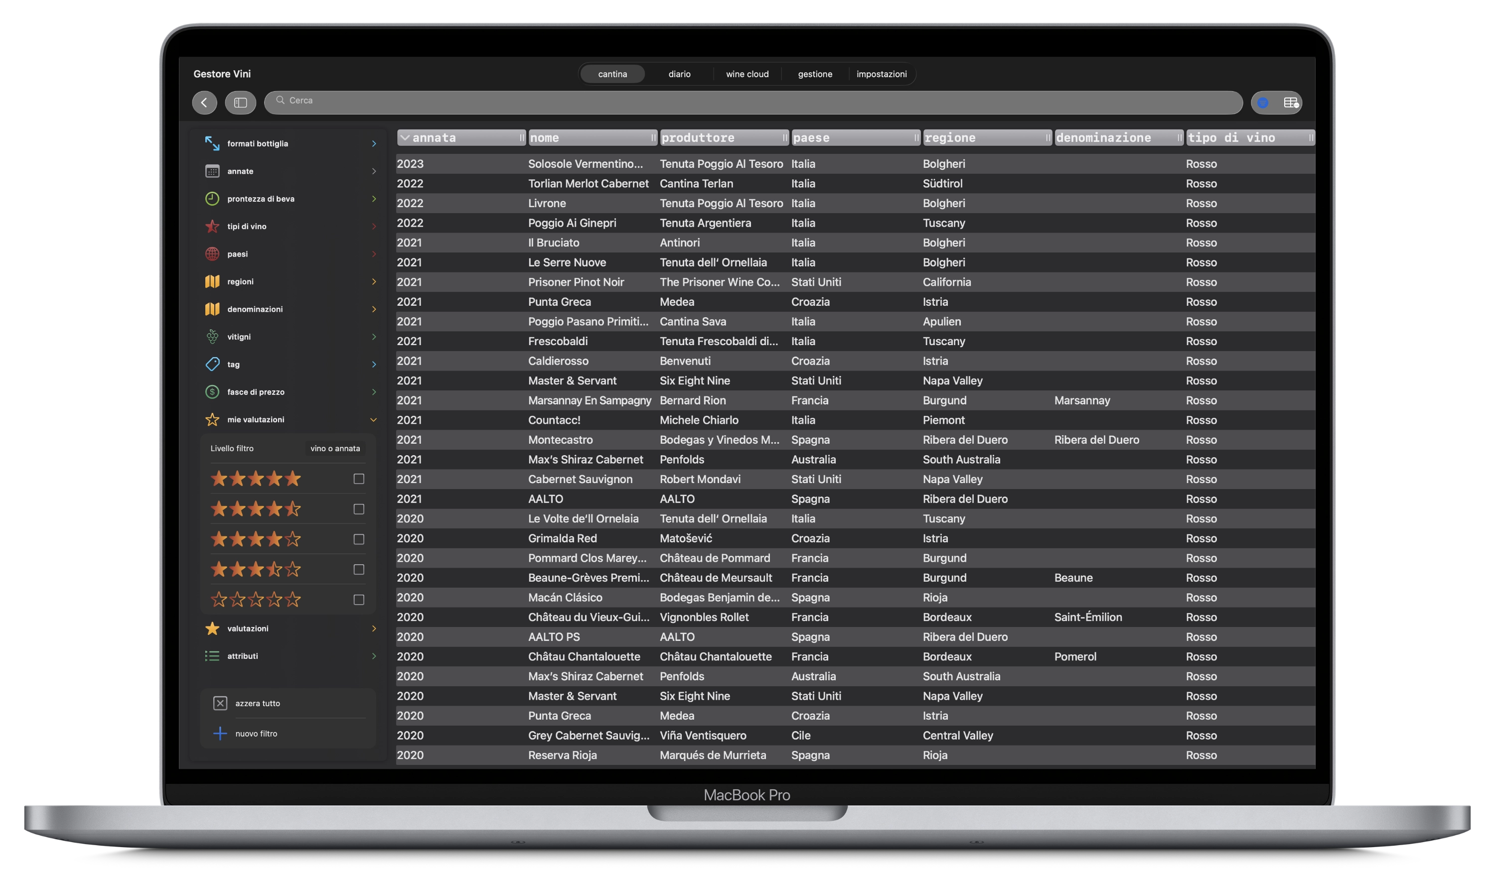Screen dimensions: 1495x873
Task: Sort by the produttore column header
Action: [x=725, y=137]
